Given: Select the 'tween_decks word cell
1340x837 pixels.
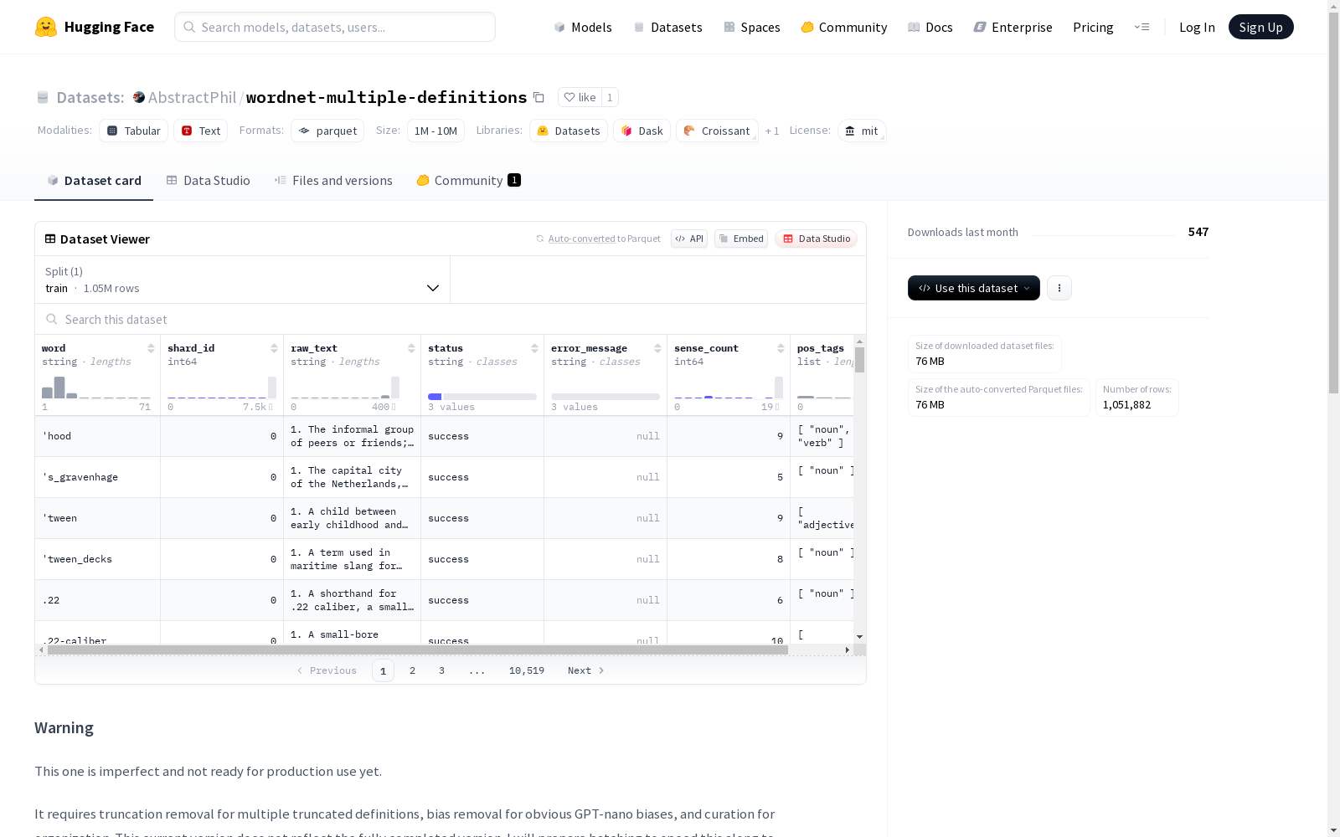Looking at the screenshot, I should pyautogui.click(x=98, y=559).
